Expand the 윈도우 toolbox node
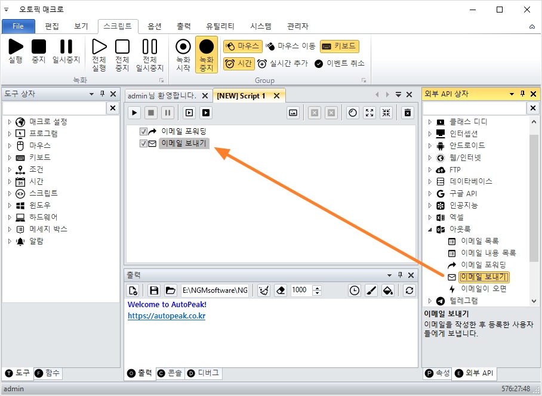Screen dimensions: 542x396 (10, 205)
